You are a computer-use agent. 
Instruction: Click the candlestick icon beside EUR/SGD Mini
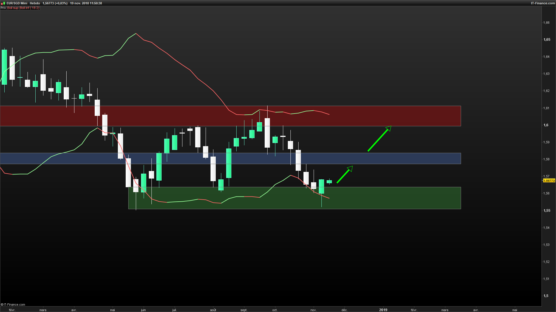[3, 3]
